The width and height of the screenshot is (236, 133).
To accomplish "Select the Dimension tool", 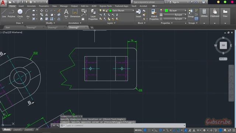I will pyautogui.click(x=75, y=13).
